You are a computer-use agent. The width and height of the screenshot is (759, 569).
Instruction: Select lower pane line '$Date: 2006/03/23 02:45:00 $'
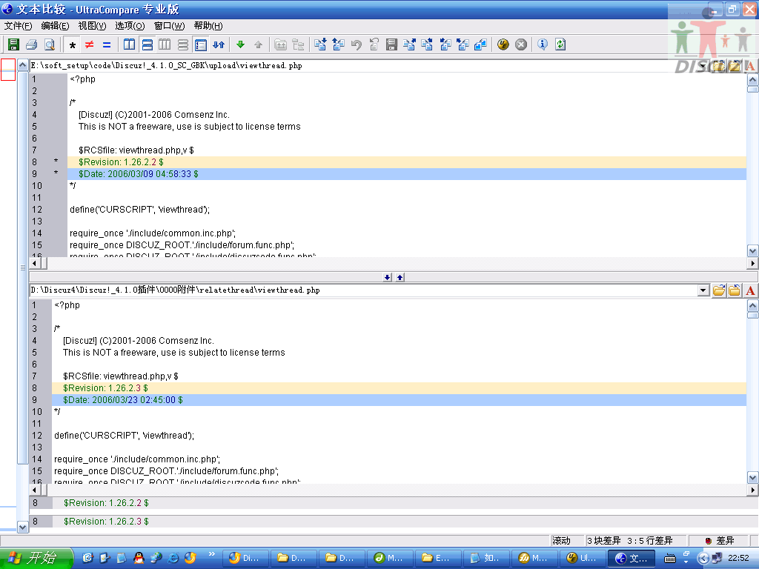click(x=399, y=400)
